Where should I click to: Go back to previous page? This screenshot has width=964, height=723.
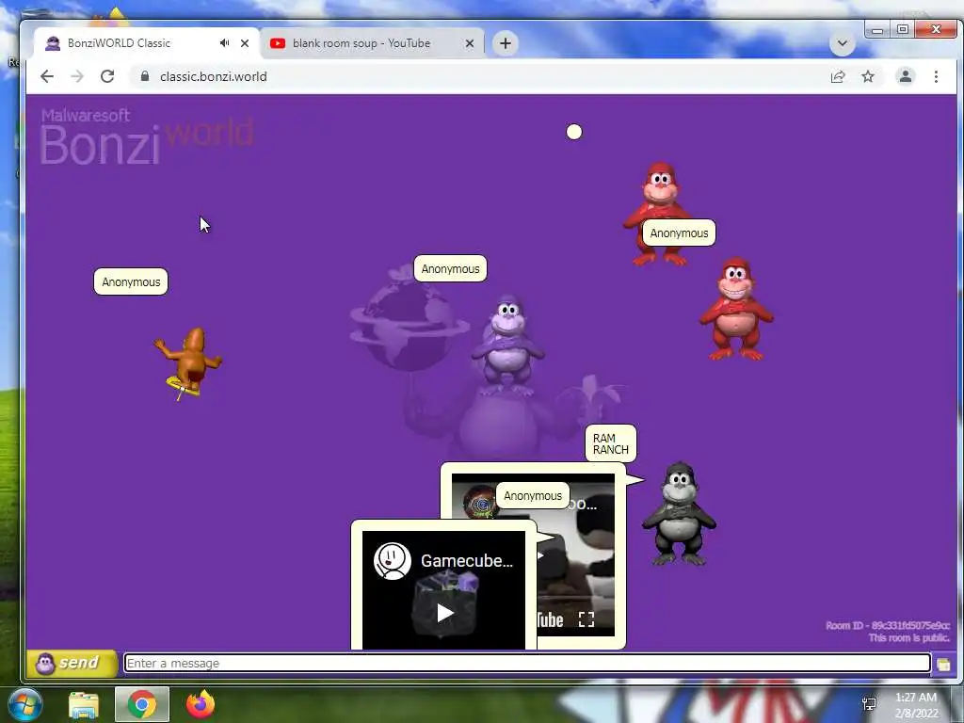47,76
